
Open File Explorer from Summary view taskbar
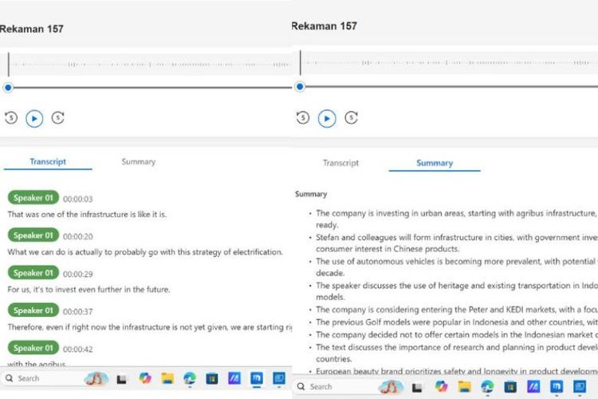coord(464,387)
